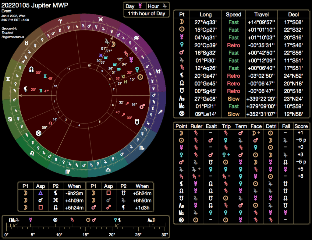The width and height of the screenshot is (312, 240).
Task: Click the Part of Fortune glyph in chart wheel
Action: (x=38, y=133)
